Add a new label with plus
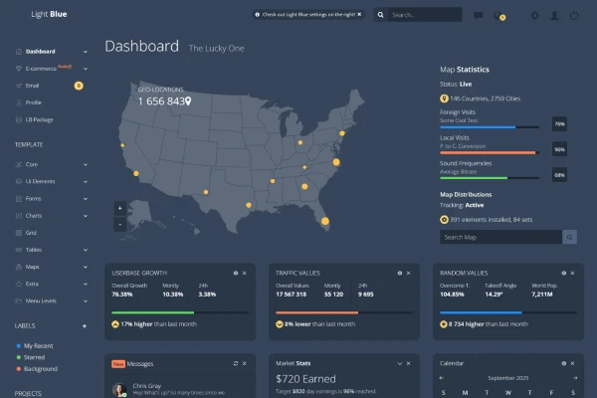Image resolution: width=597 pixels, height=398 pixels. coord(85,326)
